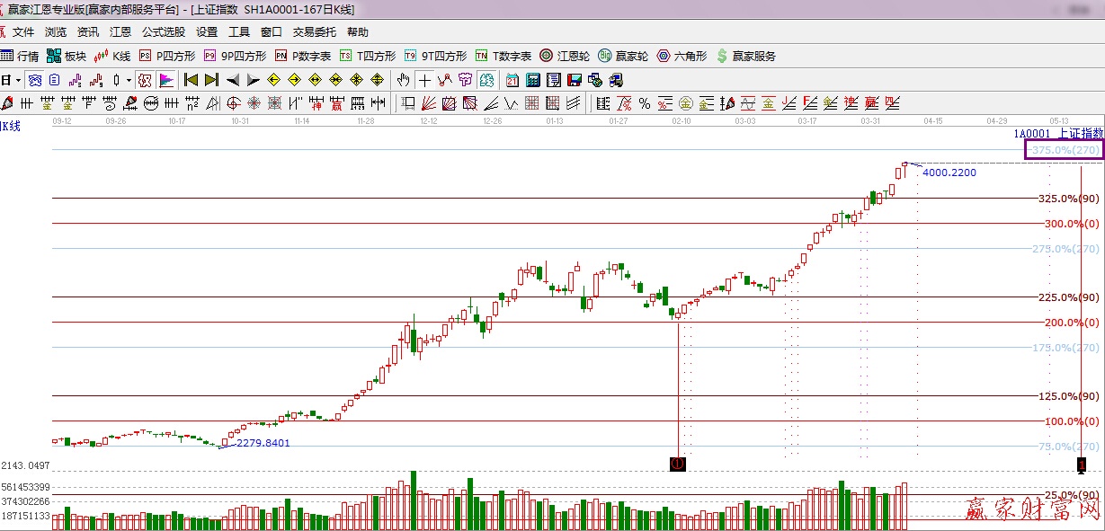Click the boxed 375.0%(270) level label
Image resolution: width=1105 pixels, height=531 pixels.
(x=1063, y=150)
